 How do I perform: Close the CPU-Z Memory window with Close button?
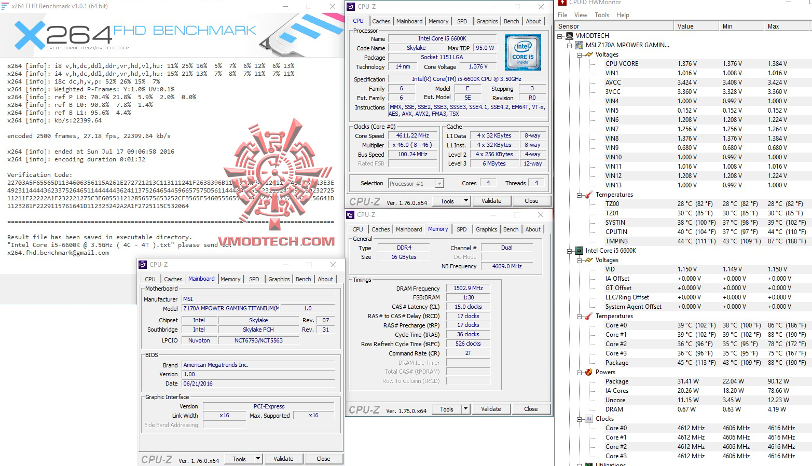(x=531, y=409)
